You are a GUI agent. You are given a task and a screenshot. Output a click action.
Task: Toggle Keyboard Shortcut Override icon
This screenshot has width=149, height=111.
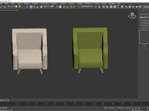coord(60,7)
